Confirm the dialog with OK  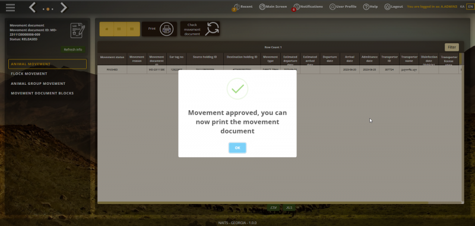pos(237,148)
